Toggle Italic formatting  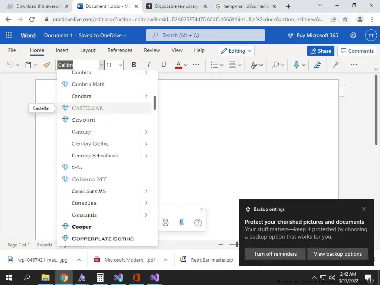149,65
